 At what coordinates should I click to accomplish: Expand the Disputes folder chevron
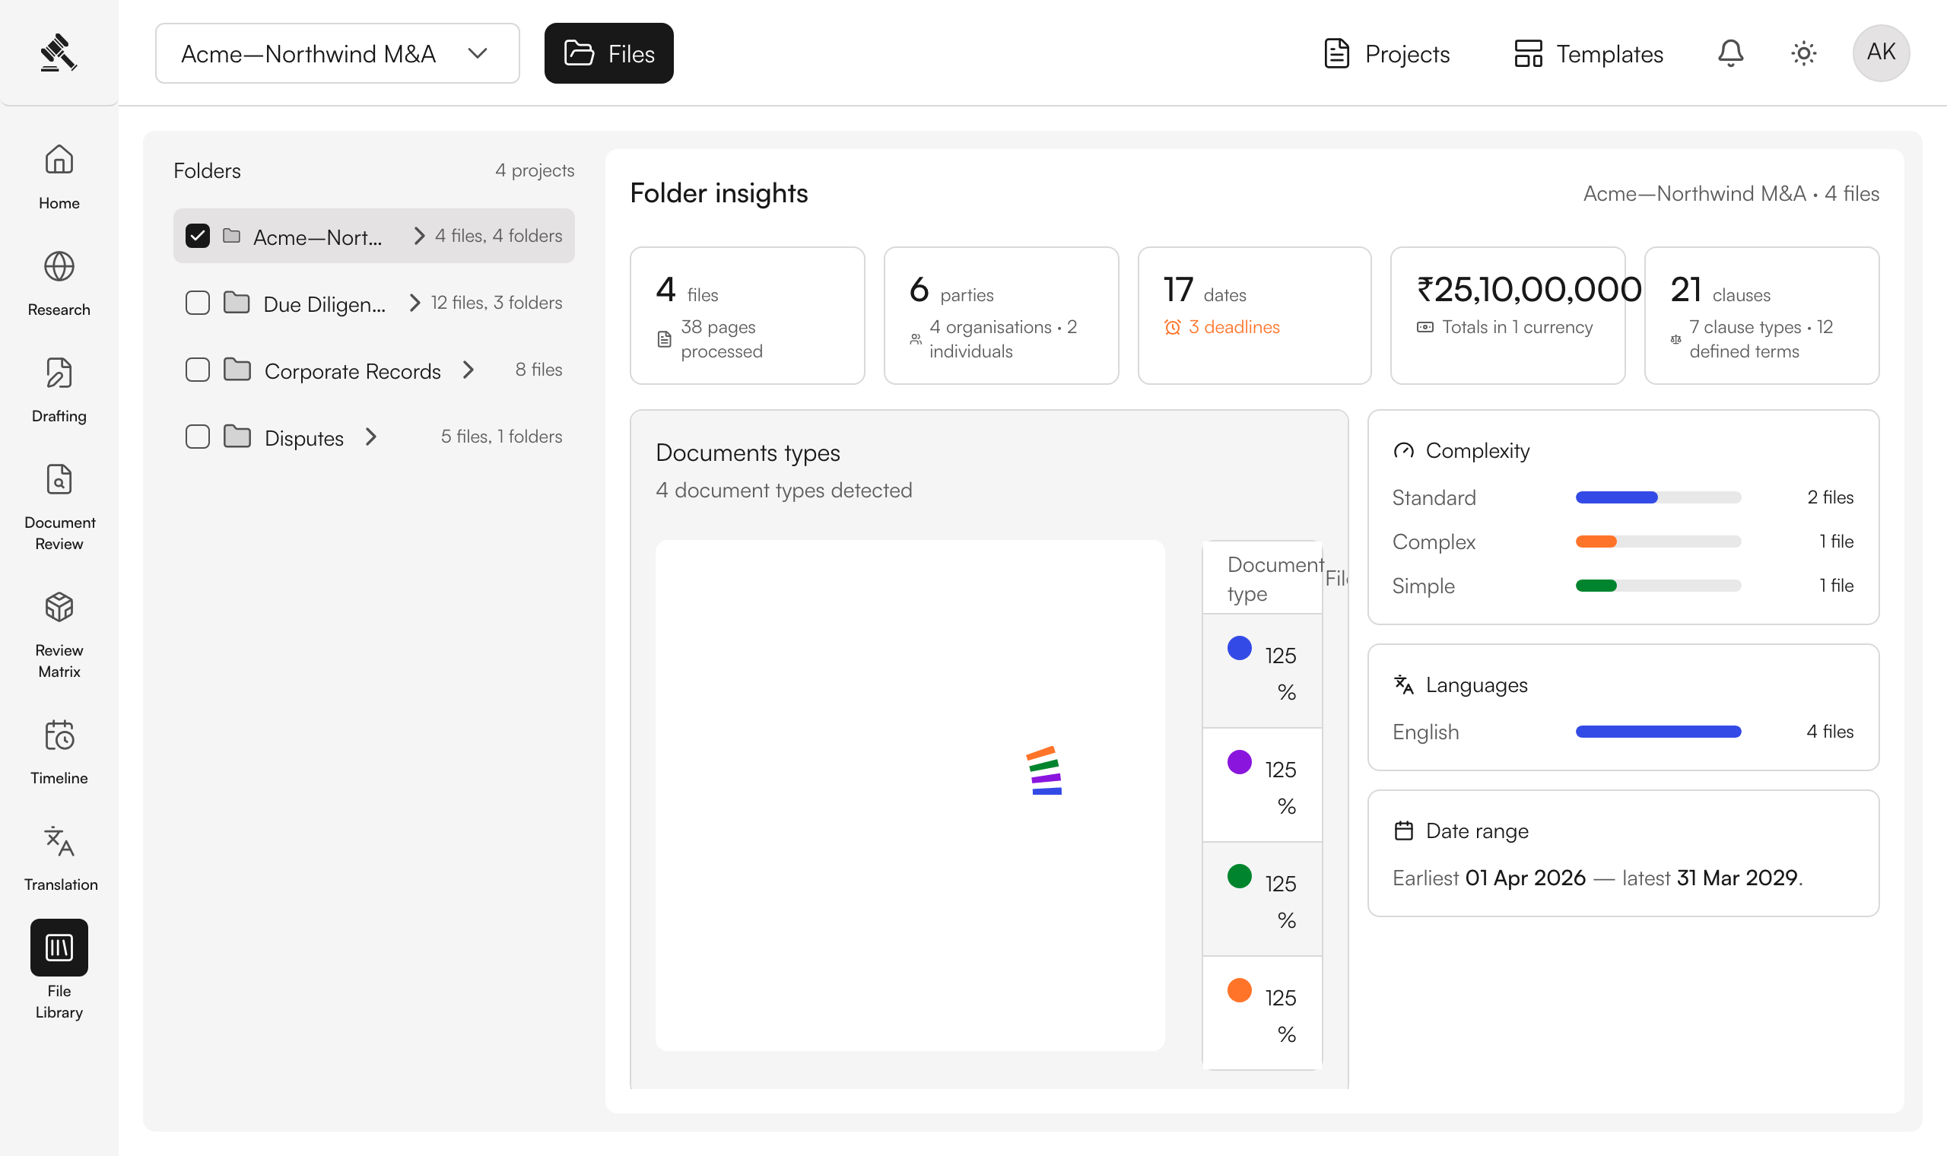pos(370,437)
